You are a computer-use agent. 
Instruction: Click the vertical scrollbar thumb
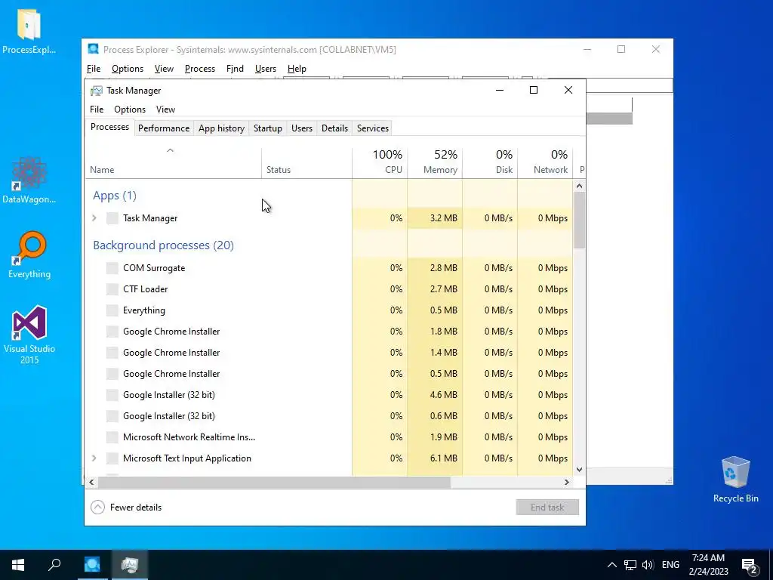[x=579, y=220]
